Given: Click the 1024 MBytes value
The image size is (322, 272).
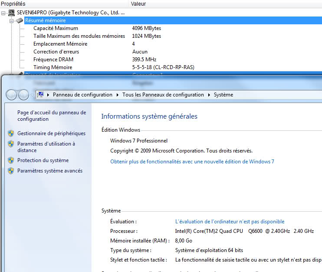Looking at the screenshot, I should tap(146, 36).
